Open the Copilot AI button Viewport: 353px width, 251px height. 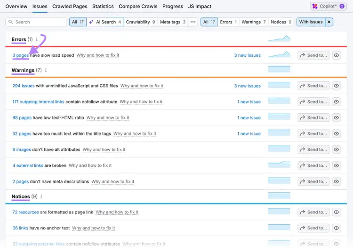click(328, 6)
